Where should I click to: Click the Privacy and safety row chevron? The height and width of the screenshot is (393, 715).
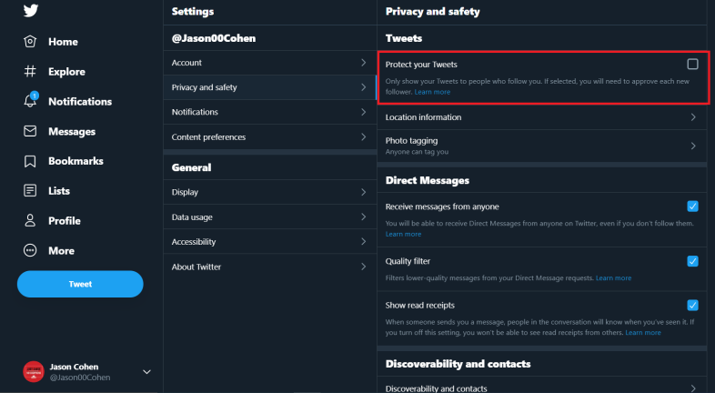[x=364, y=87]
